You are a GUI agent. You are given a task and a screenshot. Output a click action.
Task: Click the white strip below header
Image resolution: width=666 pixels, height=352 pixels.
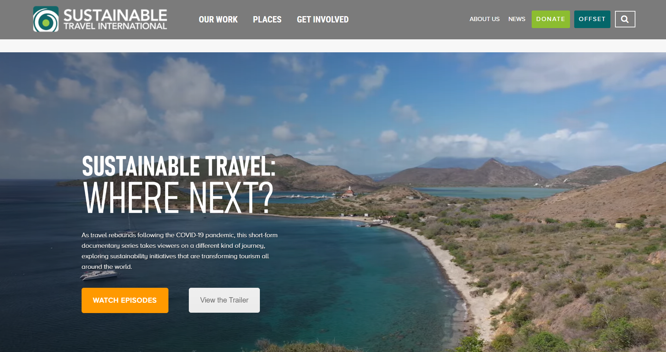click(x=333, y=46)
